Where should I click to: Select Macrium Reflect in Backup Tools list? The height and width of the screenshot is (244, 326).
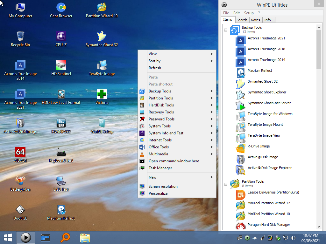point(254,73)
